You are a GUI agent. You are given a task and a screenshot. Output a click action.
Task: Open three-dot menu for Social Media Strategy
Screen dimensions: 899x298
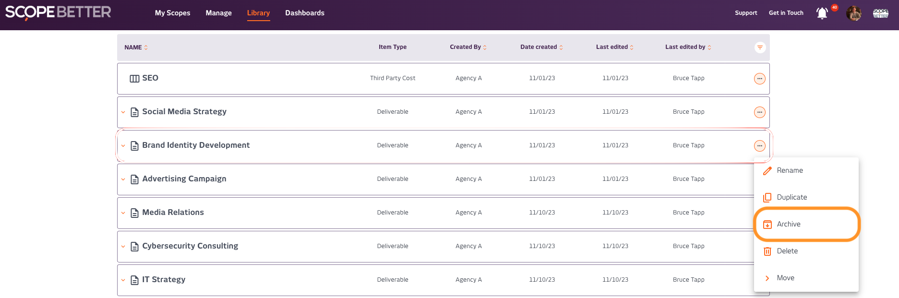pos(759,112)
